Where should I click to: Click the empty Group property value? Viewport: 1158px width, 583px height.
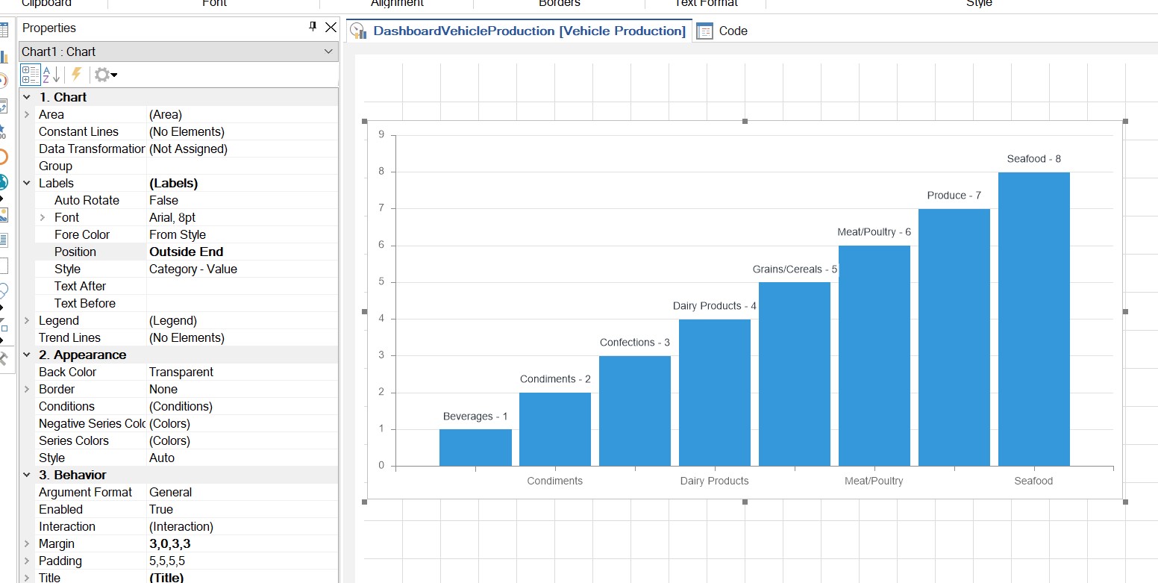point(242,166)
